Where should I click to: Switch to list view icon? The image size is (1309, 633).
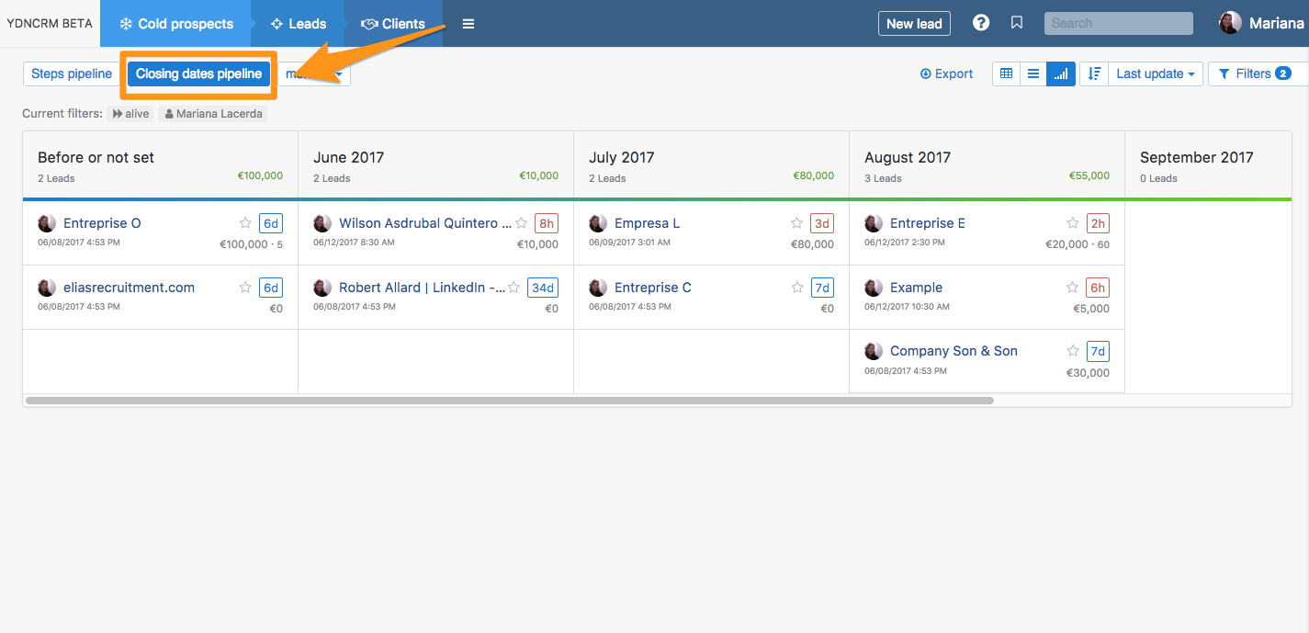1033,73
